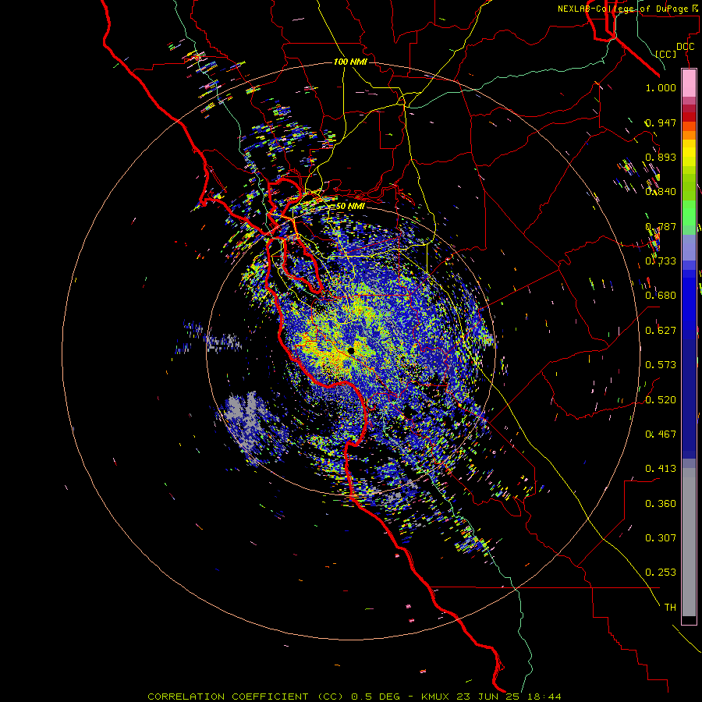The image size is (702, 702).
Task: Click the "KMUX" station identifier
Action: [x=436, y=697]
